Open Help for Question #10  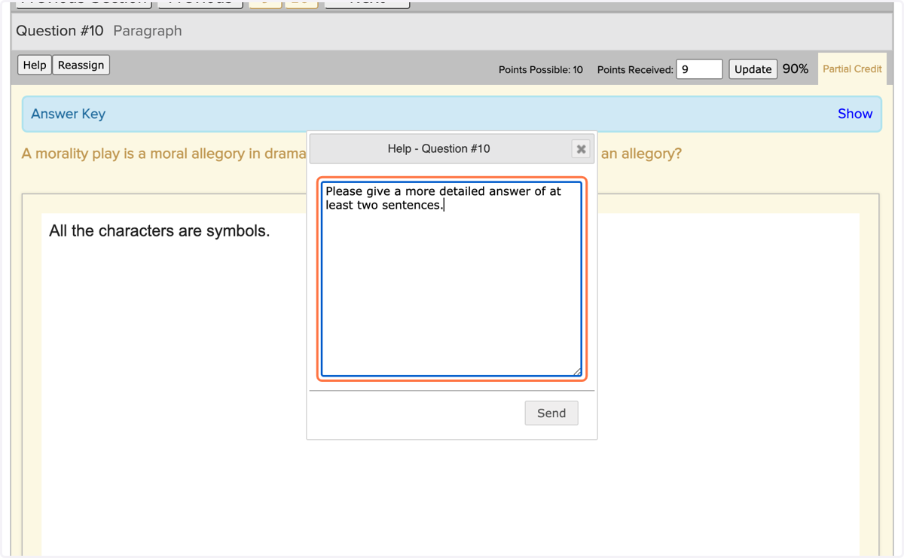[x=35, y=65]
